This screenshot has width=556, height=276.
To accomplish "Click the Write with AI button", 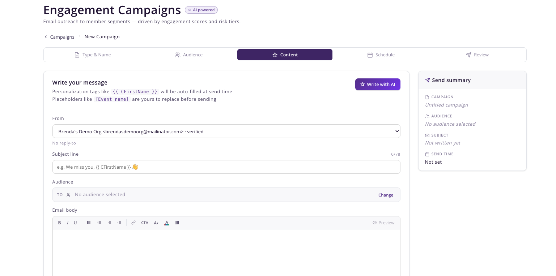I will (x=378, y=85).
